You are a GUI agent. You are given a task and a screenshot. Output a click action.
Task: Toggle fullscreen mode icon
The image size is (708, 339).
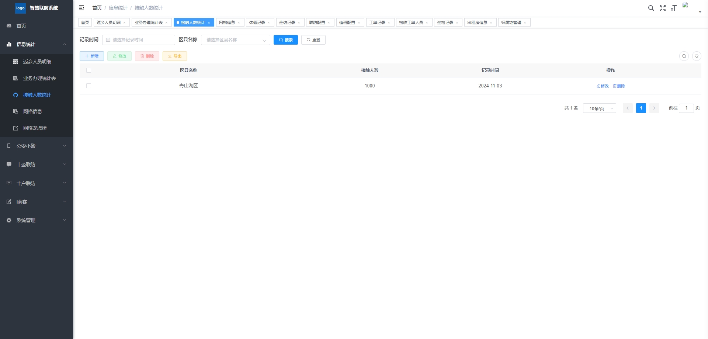click(x=663, y=8)
